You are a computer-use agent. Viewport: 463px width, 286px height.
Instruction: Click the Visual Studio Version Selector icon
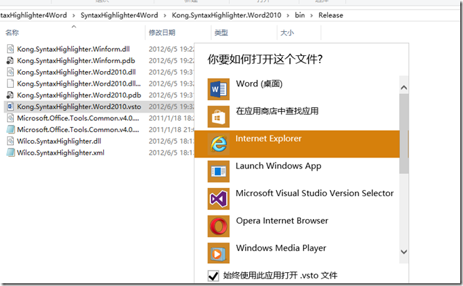pos(219,199)
